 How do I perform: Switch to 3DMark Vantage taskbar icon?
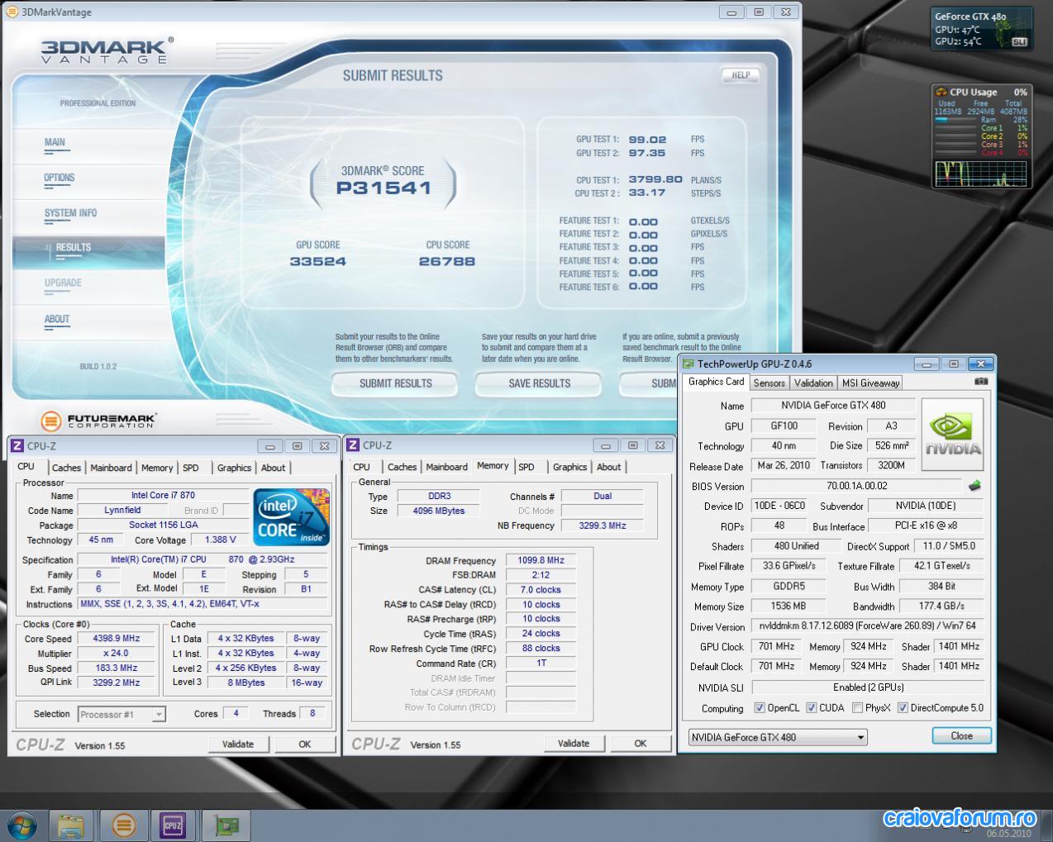[x=124, y=825]
